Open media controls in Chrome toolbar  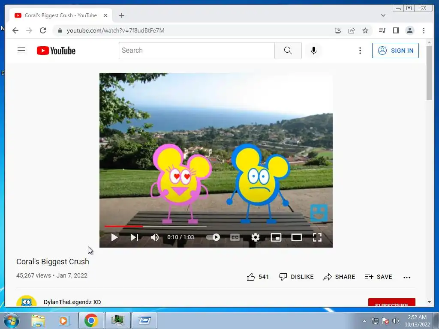click(x=382, y=30)
